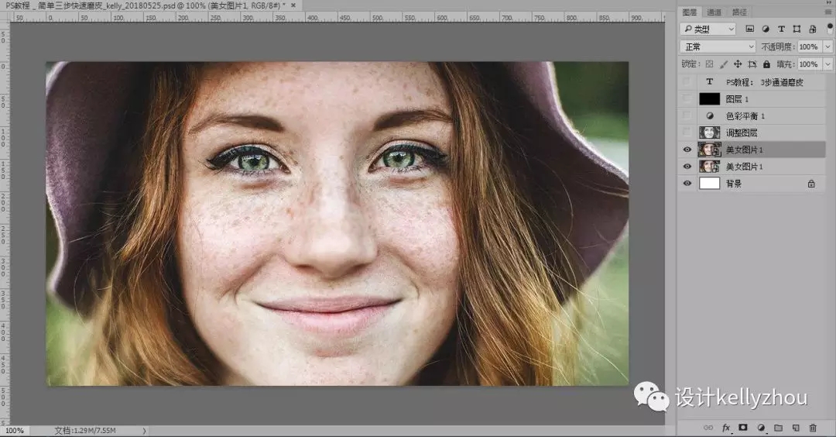836x437 pixels.
Task: Lock image pixels brush icon
Action: 724,64
